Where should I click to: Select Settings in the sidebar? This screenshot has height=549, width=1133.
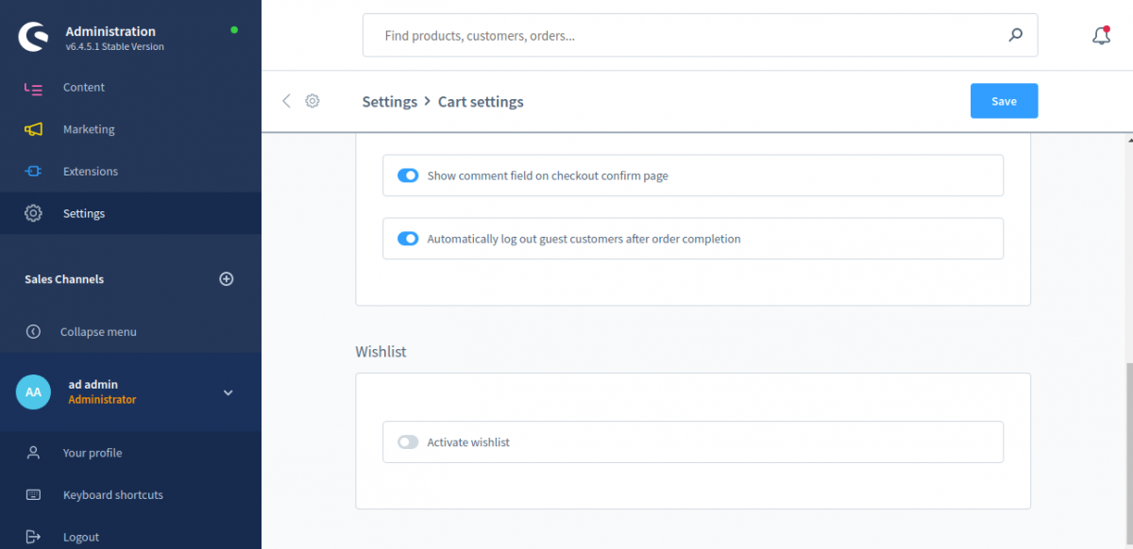click(x=84, y=214)
